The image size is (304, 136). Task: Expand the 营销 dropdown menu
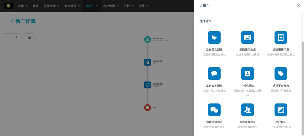tap(23, 6)
